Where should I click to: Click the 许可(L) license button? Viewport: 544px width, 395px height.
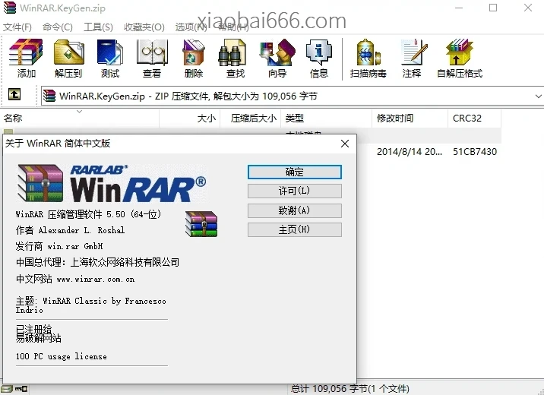[x=295, y=191]
